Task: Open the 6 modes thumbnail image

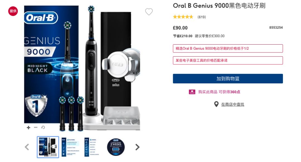Action: (x=93, y=147)
